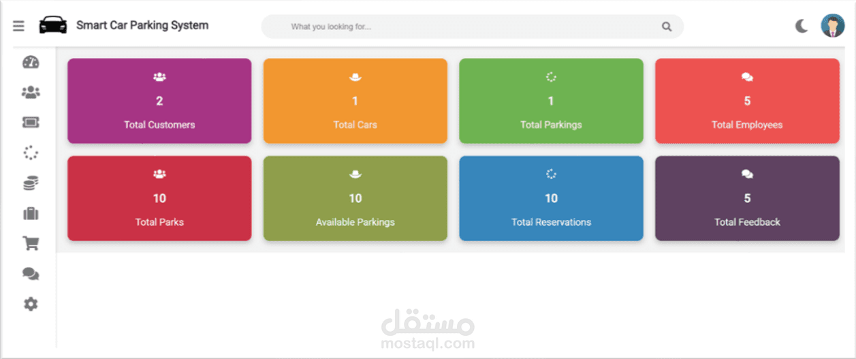This screenshot has width=856, height=359.
Task: Click the search magnifier icon
Action: (667, 27)
